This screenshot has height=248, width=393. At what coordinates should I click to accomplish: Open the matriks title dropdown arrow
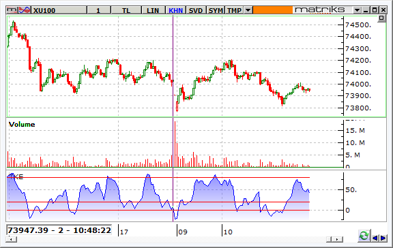tap(357, 10)
